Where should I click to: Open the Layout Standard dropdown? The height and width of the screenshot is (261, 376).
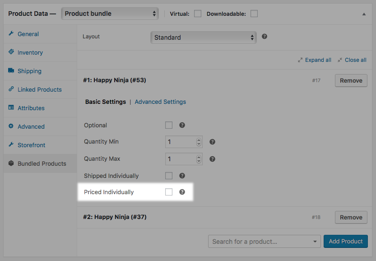[204, 37]
